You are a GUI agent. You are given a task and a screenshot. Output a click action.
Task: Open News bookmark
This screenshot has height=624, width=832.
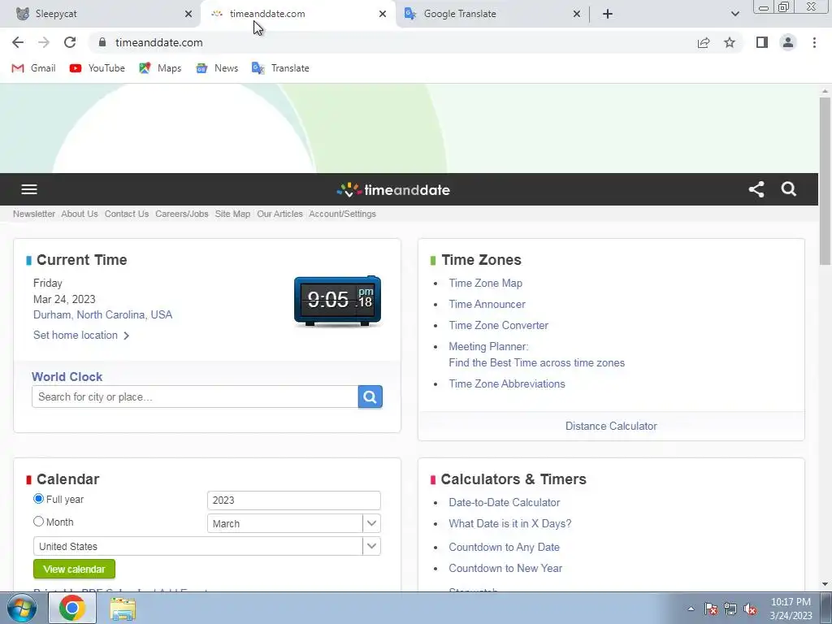(x=217, y=68)
